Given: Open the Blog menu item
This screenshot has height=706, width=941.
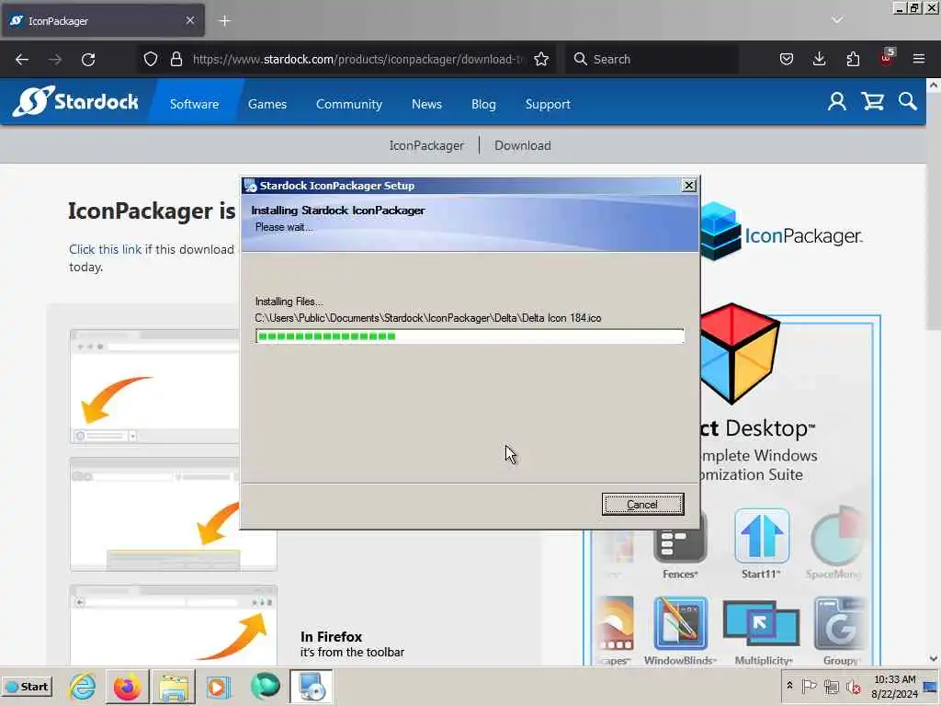Looking at the screenshot, I should point(483,104).
